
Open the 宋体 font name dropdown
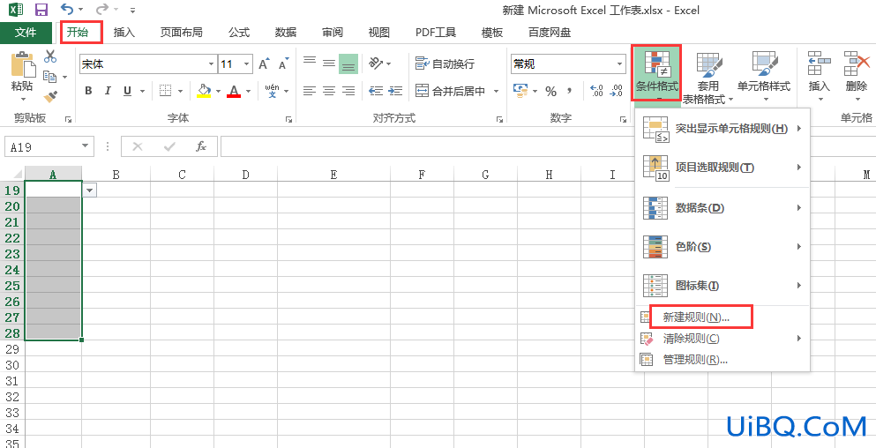tap(211, 64)
